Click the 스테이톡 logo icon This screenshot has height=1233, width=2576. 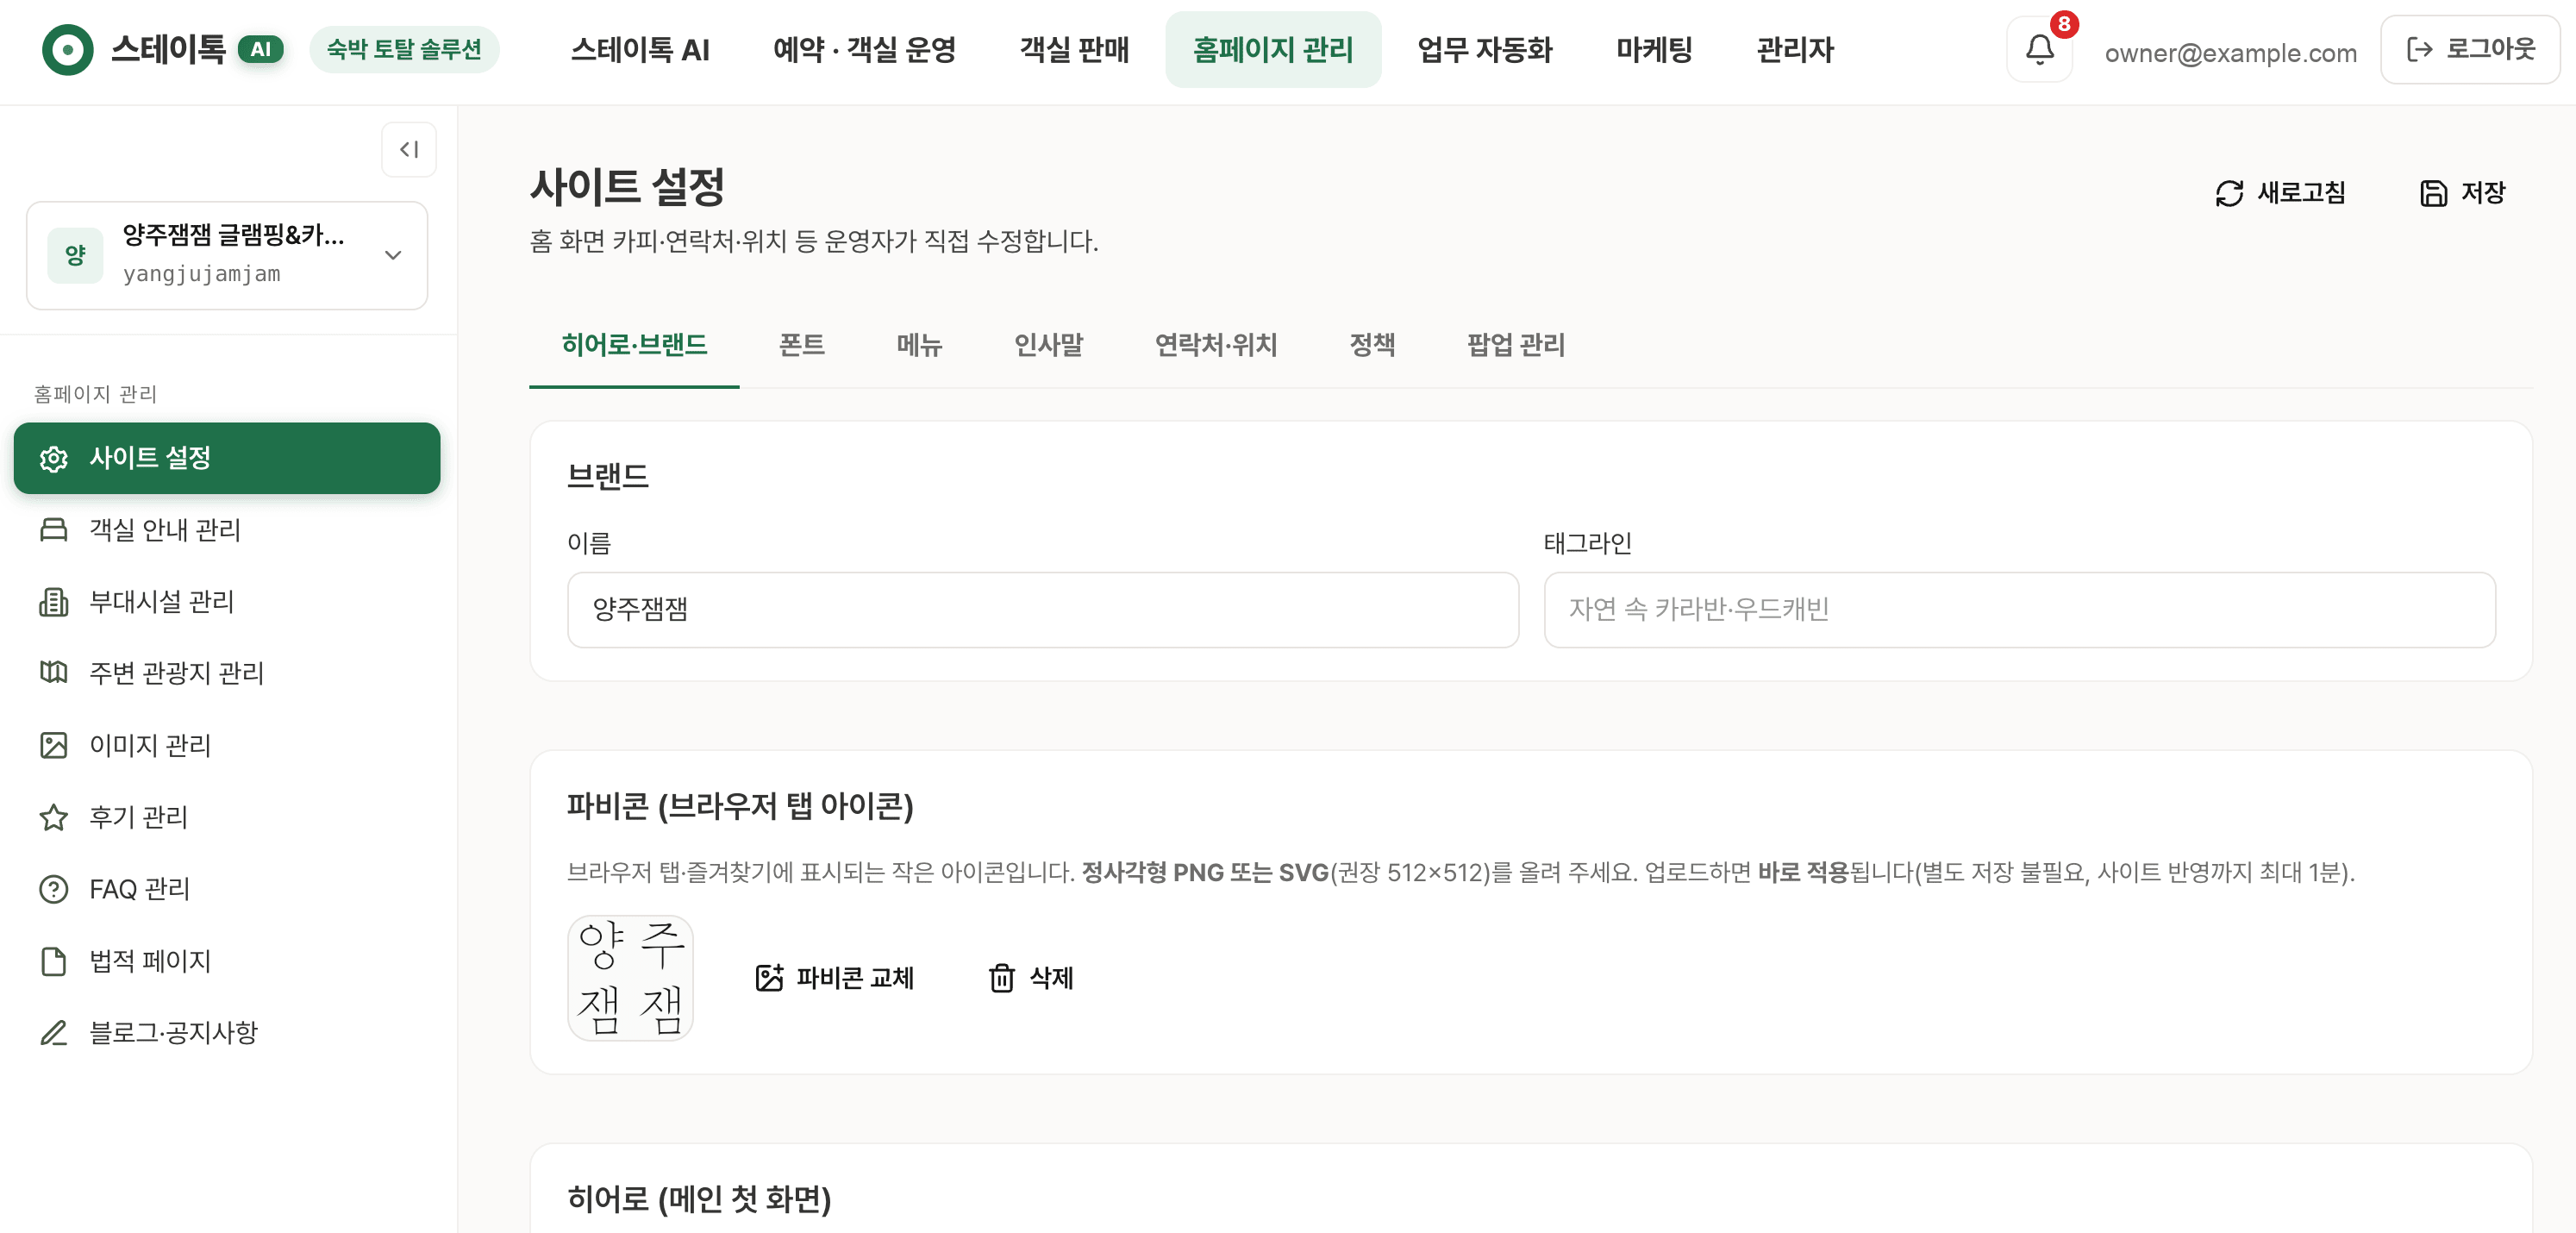pyautogui.click(x=67, y=49)
